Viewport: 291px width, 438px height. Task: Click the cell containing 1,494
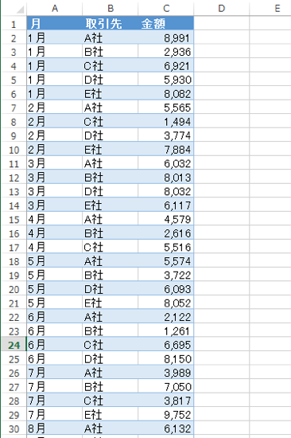point(165,122)
